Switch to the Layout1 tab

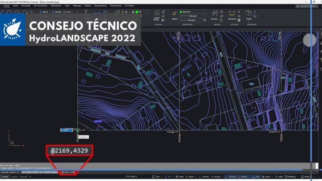(14, 177)
